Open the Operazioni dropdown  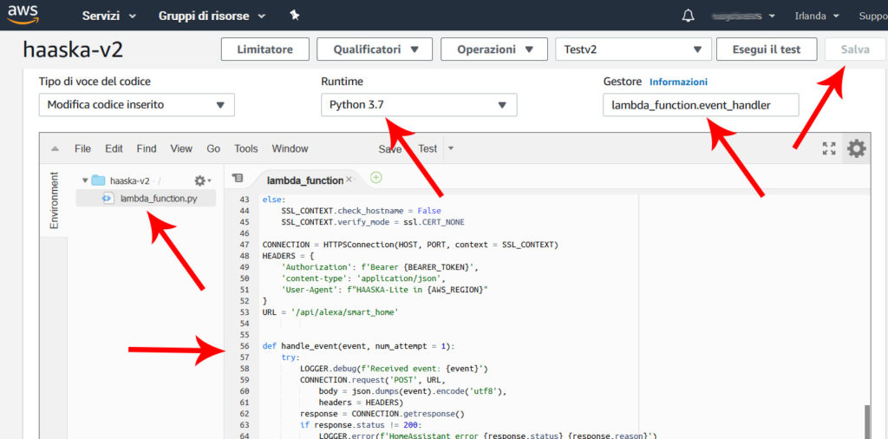(x=494, y=49)
